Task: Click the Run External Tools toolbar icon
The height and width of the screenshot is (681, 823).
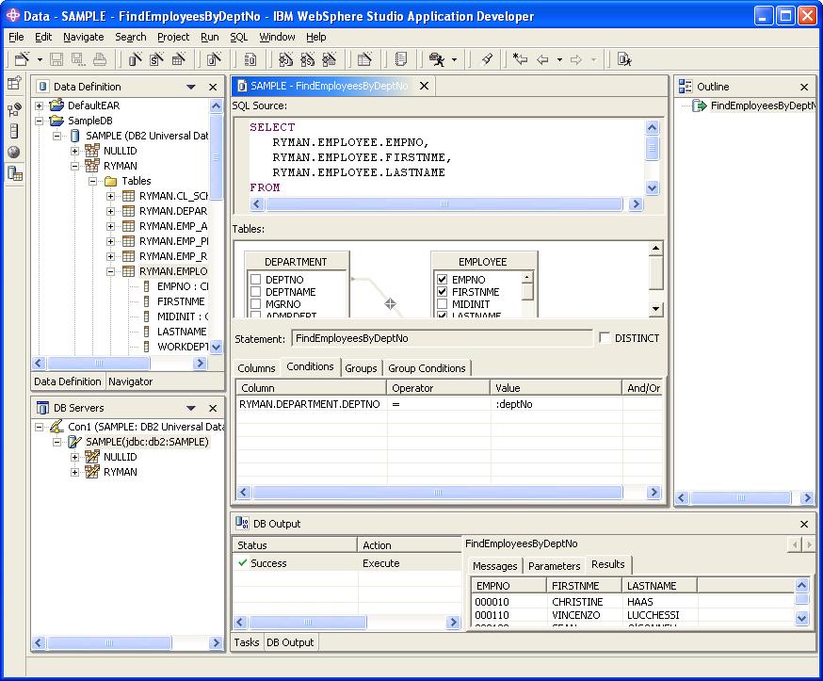Action: tap(437, 59)
